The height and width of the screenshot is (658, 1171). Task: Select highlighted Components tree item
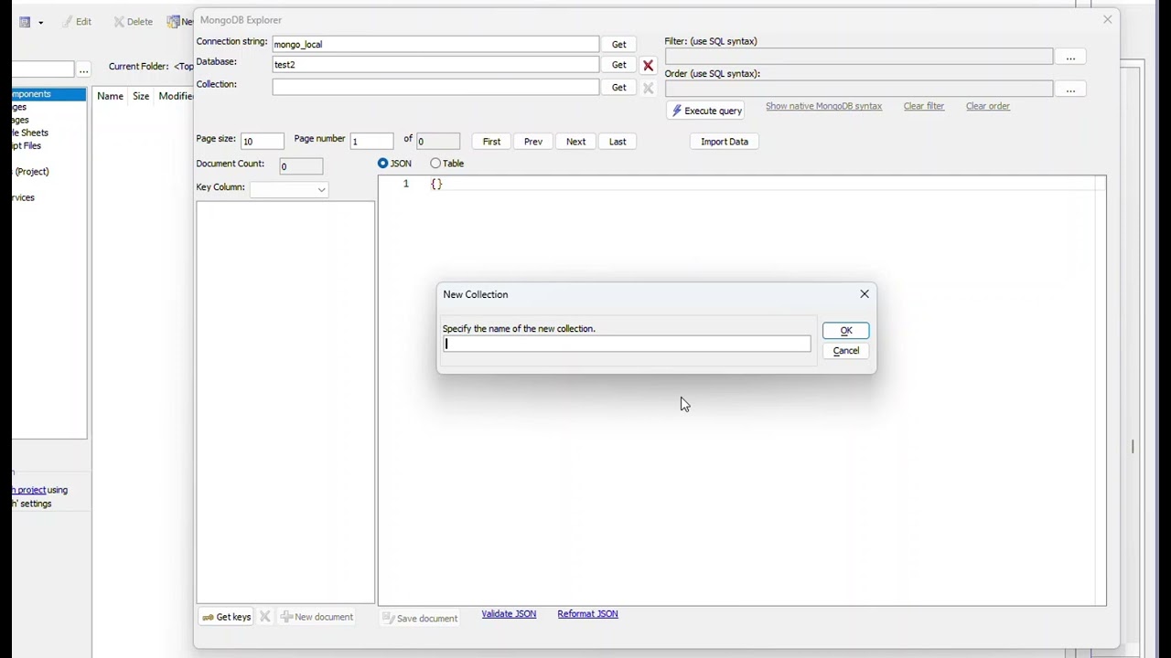tap(49, 94)
